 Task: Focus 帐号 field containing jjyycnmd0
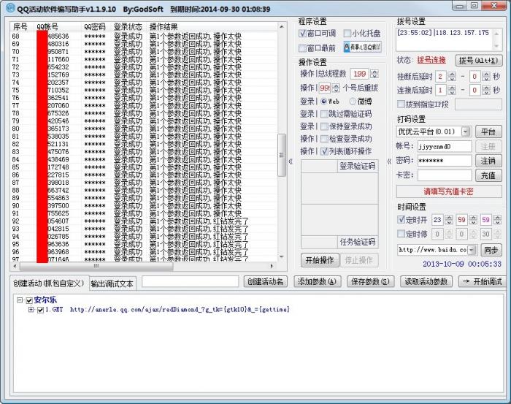[x=445, y=146]
